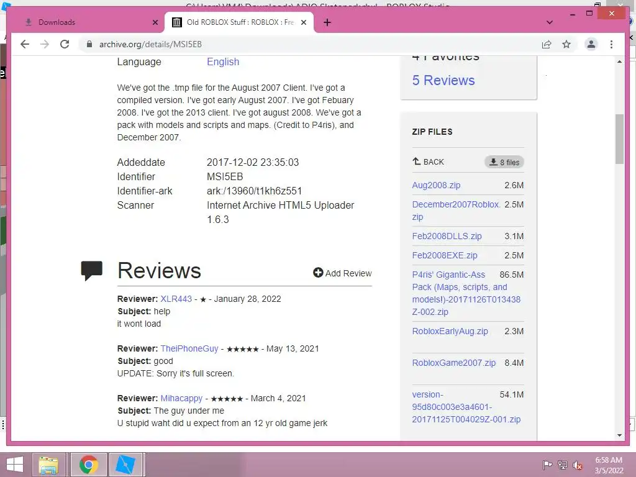Viewport: 636px width, 477px height.
Task: Click Action Center flag tray icon
Action: [548, 465]
